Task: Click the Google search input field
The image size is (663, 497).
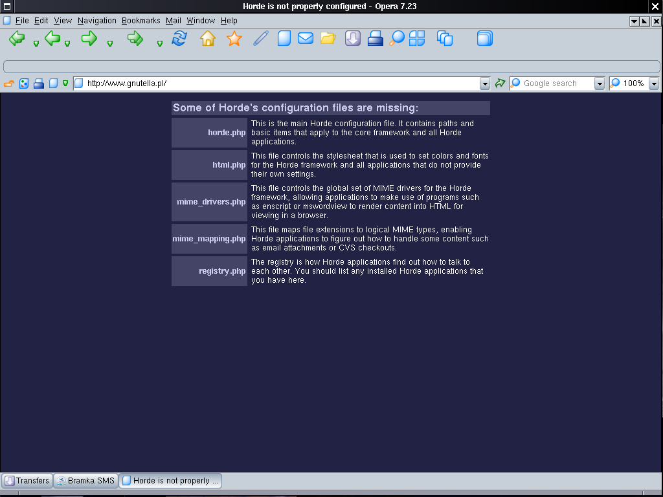Action: point(557,83)
